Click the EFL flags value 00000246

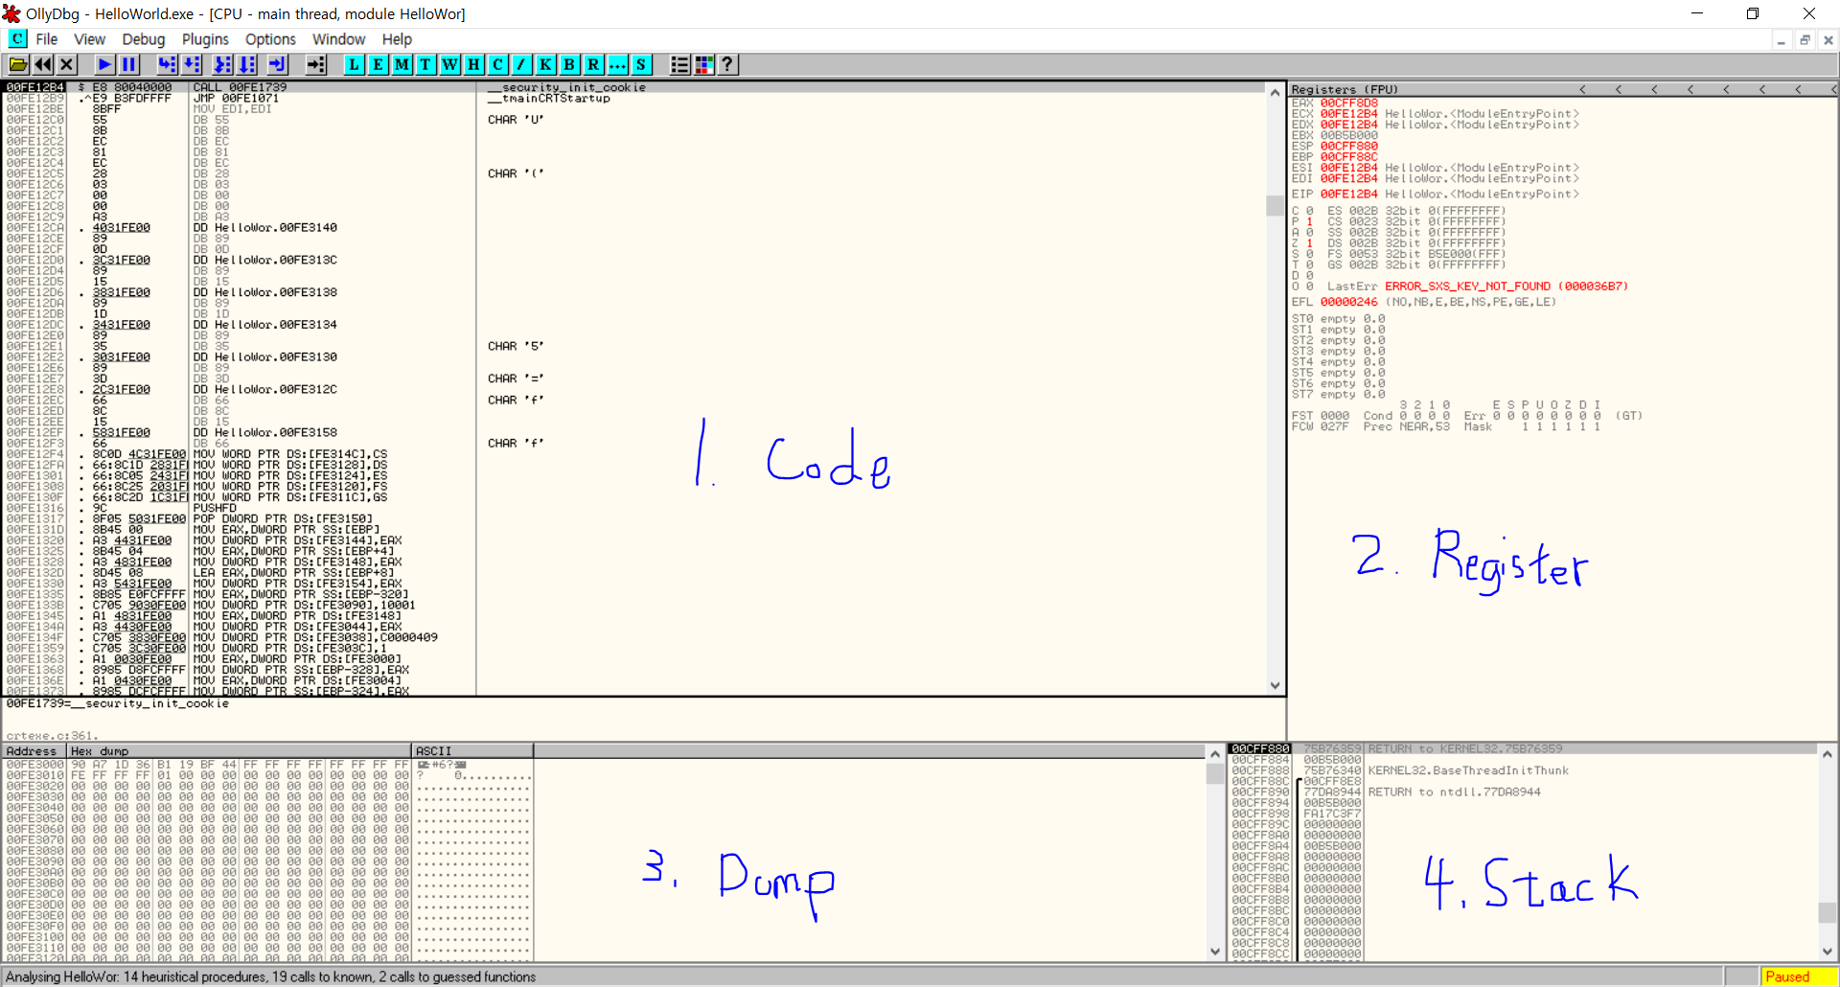tap(1349, 302)
